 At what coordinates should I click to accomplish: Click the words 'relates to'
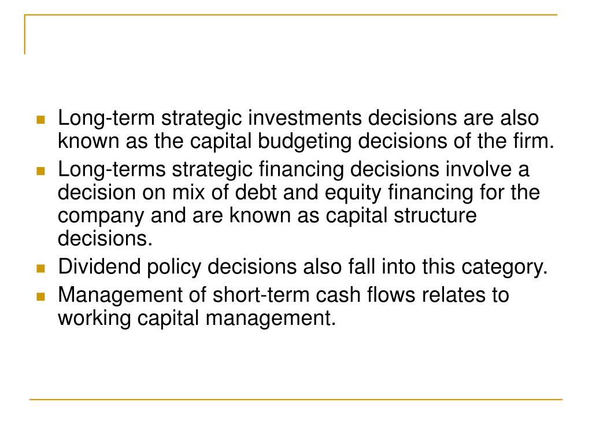[x=465, y=295]
